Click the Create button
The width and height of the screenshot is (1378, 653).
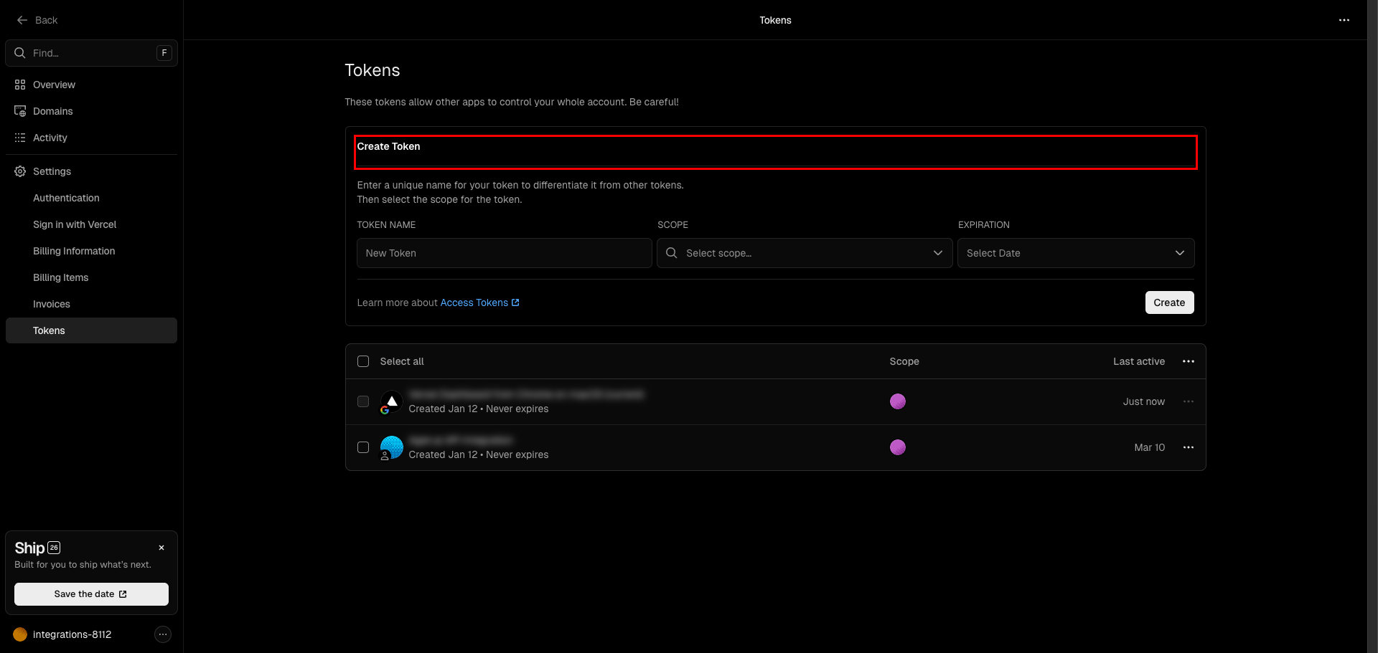coord(1169,302)
